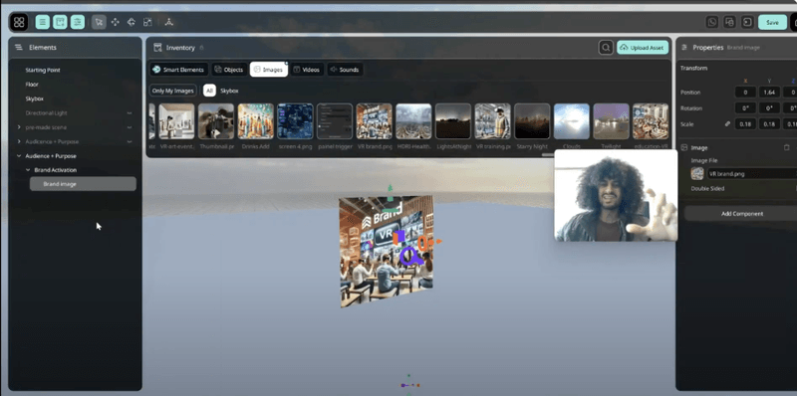Toggle visibility of Directional Light
The width and height of the screenshot is (797, 396).
(x=130, y=112)
